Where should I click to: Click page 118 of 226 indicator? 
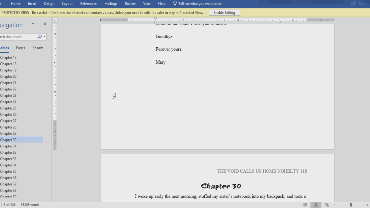[8, 205]
